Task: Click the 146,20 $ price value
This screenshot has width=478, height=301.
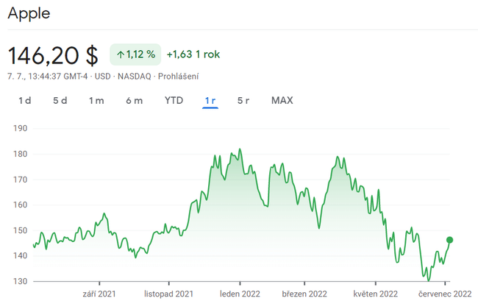Action: click(53, 55)
